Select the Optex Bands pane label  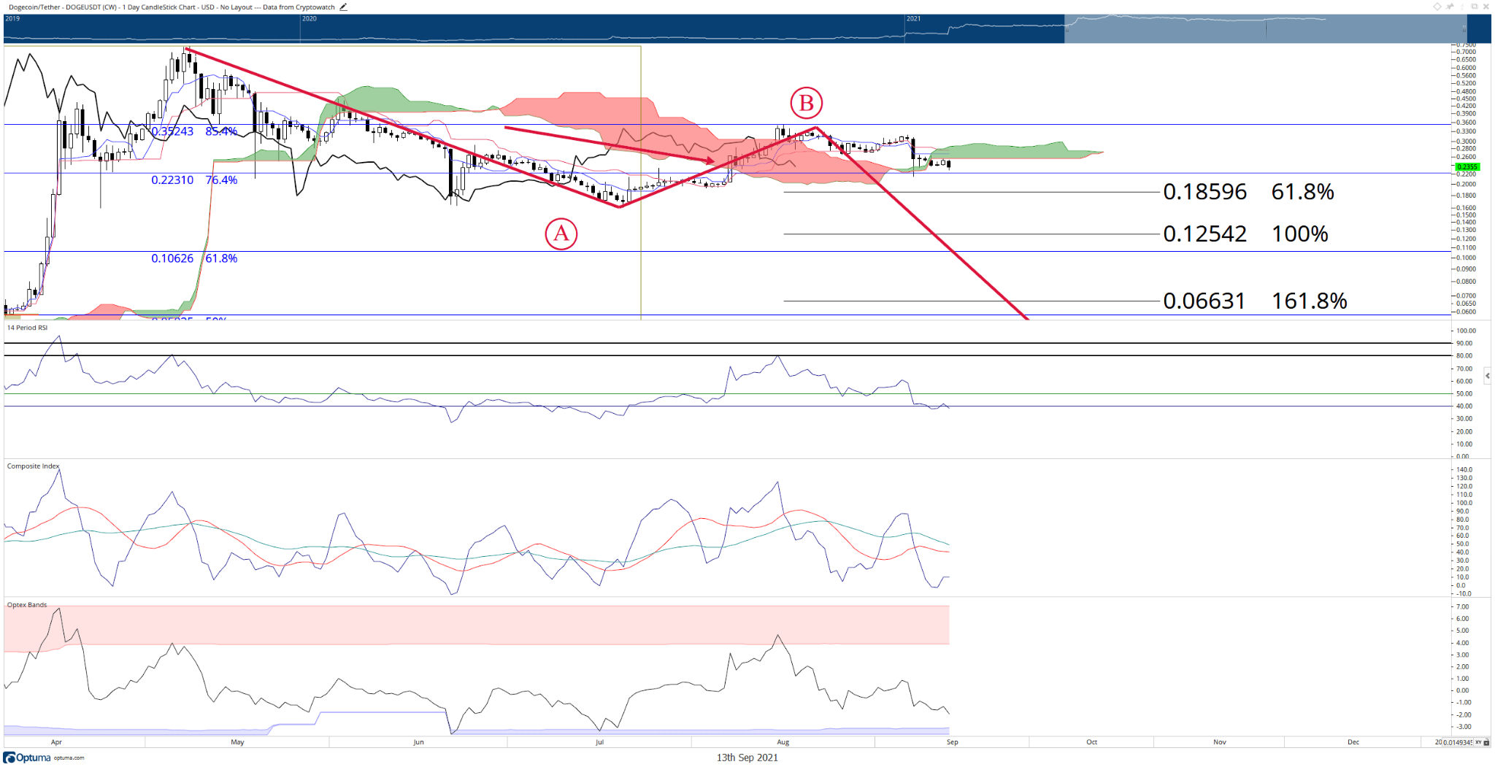(27, 605)
